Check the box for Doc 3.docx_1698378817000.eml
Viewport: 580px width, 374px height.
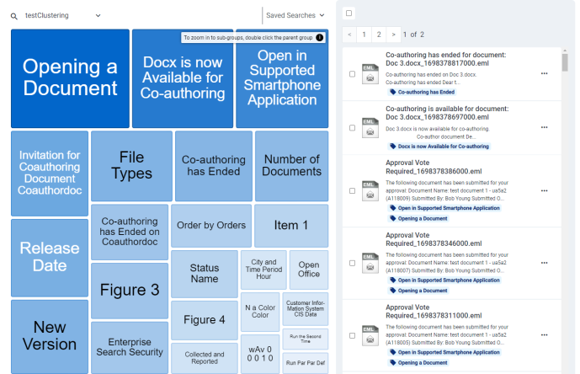[352, 74]
